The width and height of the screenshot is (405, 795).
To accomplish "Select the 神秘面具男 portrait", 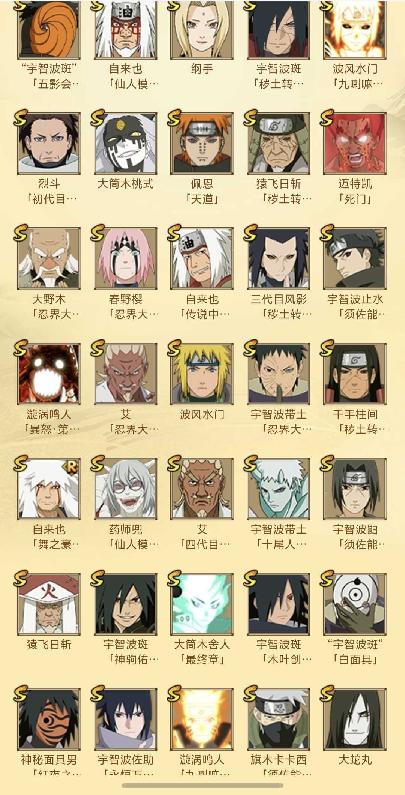I will click(x=49, y=719).
